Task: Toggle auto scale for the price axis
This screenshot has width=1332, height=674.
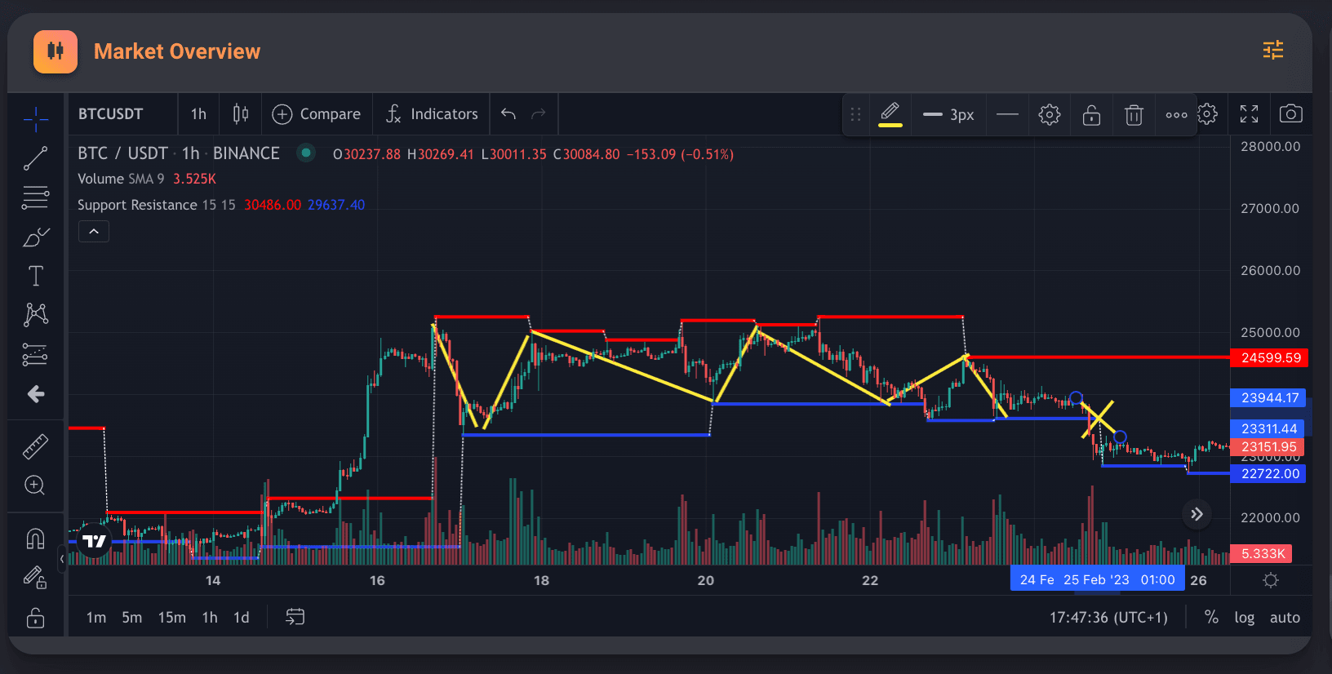Action: tap(1284, 618)
